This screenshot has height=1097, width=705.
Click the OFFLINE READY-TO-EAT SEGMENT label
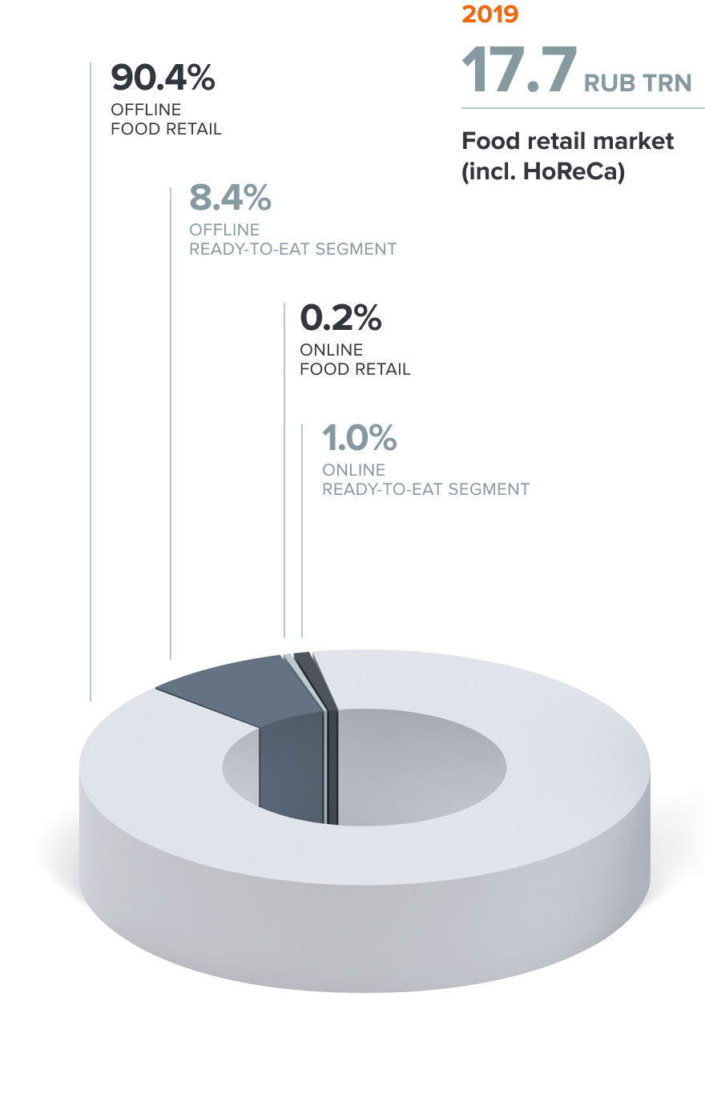click(292, 239)
